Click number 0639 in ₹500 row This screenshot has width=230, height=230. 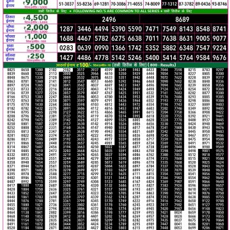(x=84, y=48)
